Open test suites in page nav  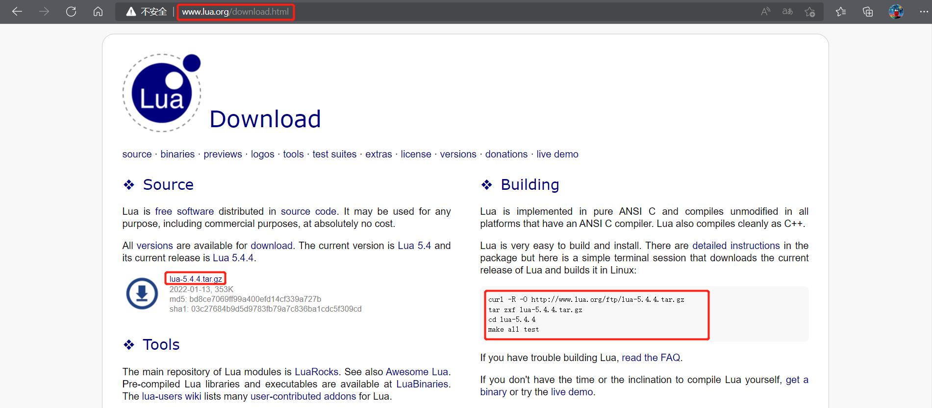334,154
